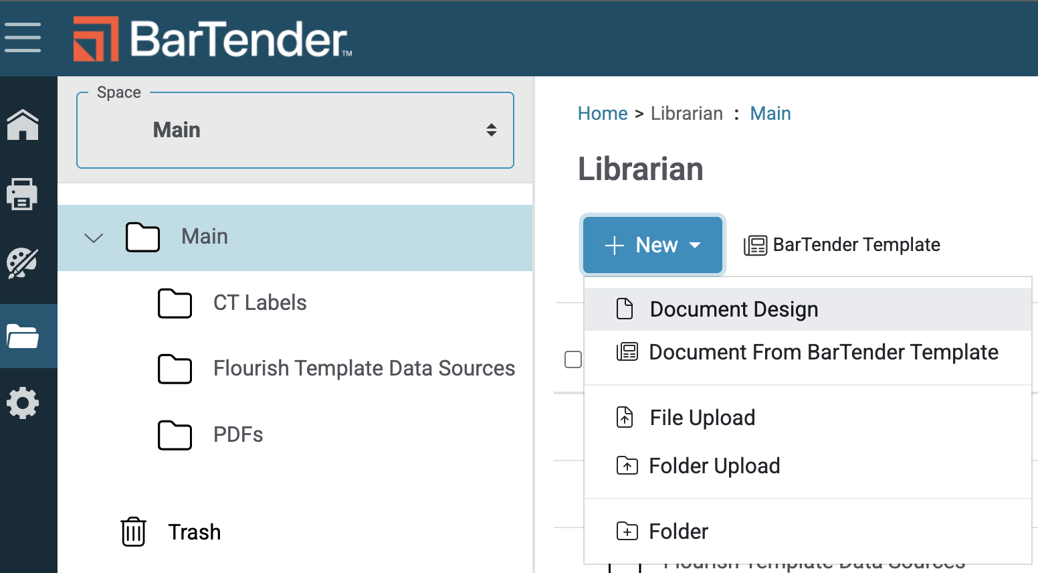Open the hamburger navigation menu

click(23, 37)
